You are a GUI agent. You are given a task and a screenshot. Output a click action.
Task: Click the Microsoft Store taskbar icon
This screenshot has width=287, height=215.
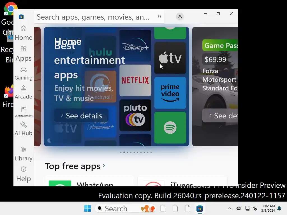(200, 208)
